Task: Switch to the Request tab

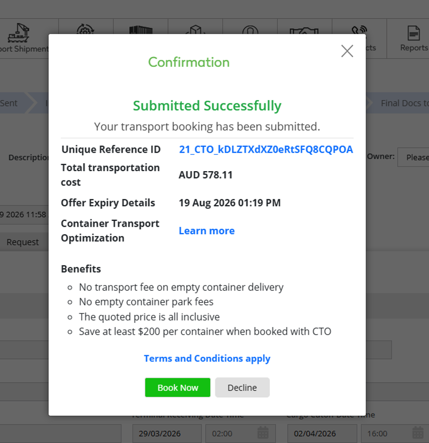Action: (23, 242)
